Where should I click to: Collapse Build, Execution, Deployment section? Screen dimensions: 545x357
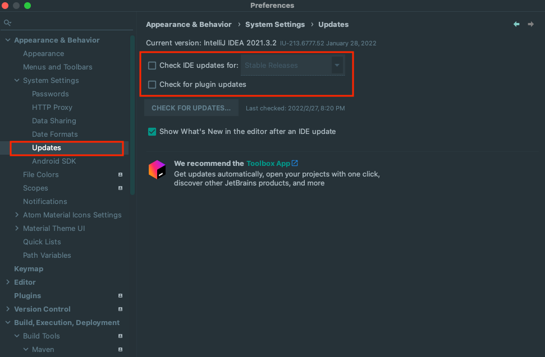point(8,322)
